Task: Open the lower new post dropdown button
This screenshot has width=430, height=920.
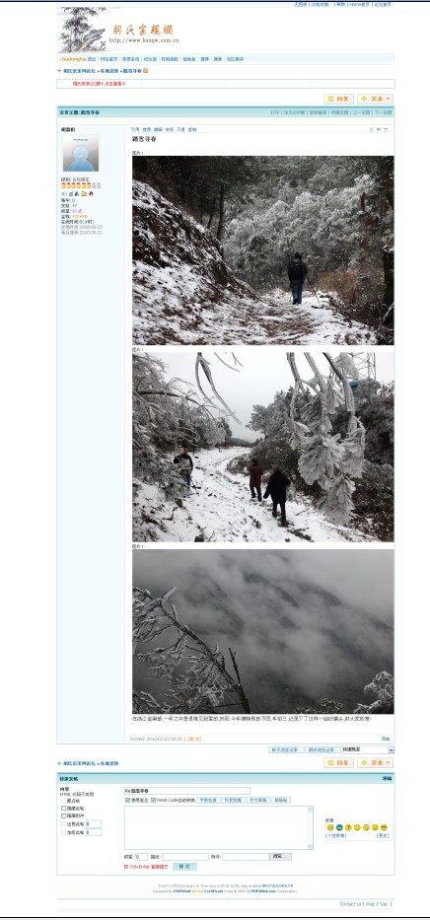Action: tap(376, 763)
